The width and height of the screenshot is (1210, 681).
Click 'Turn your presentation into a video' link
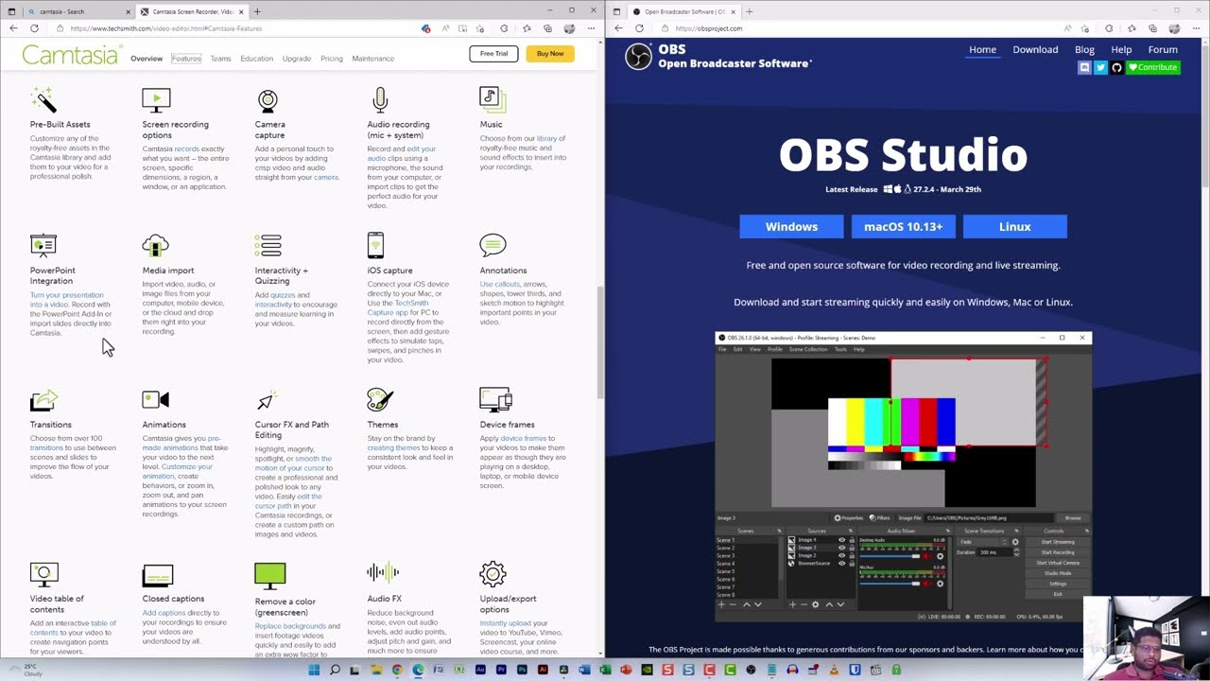click(66, 300)
